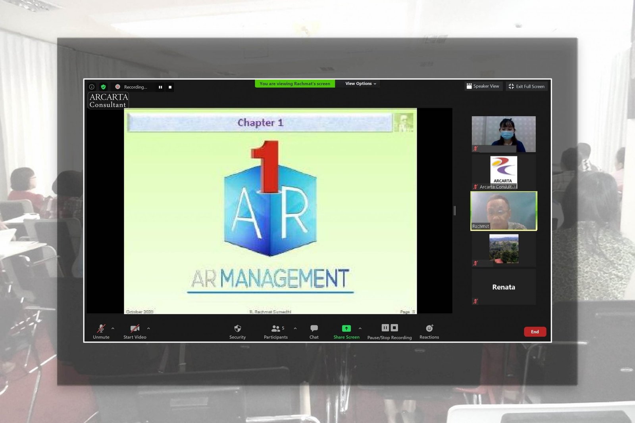Viewport: 635px width, 423px height.
Task: Stop recording from top bar
Action: (x=170, y=87)
